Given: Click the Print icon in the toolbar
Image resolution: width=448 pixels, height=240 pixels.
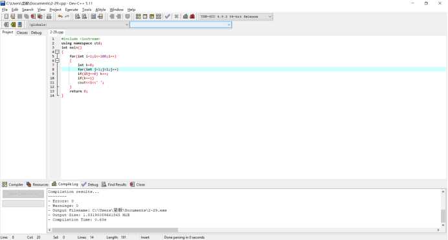Looking at the screenshot, I should click(49, 17).
